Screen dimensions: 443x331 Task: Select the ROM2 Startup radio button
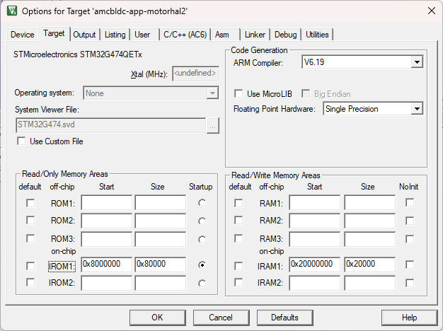[202, 221]
